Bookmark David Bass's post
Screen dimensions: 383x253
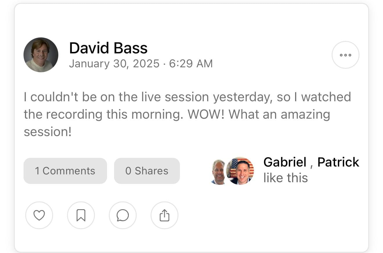pyautogui.click(x=81, y=216)
